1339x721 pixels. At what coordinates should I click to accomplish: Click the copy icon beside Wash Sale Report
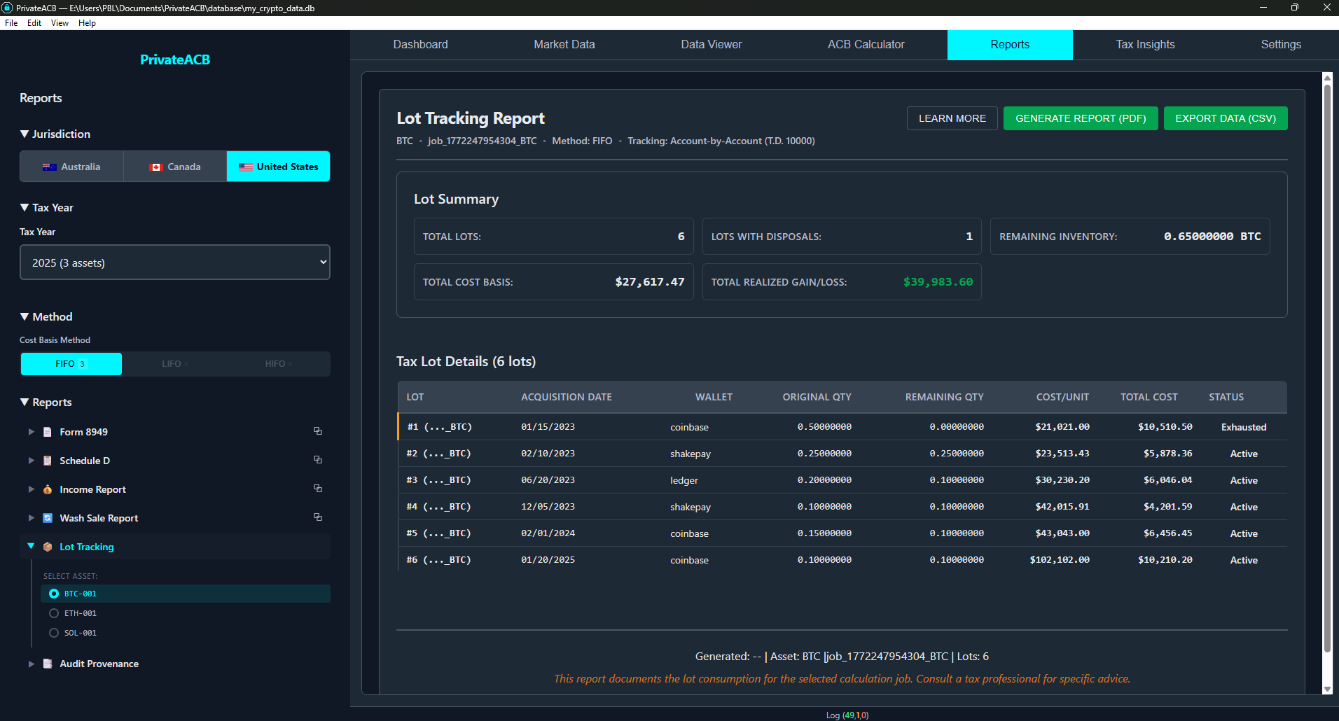pyautogui.click(x=318, y=517)
